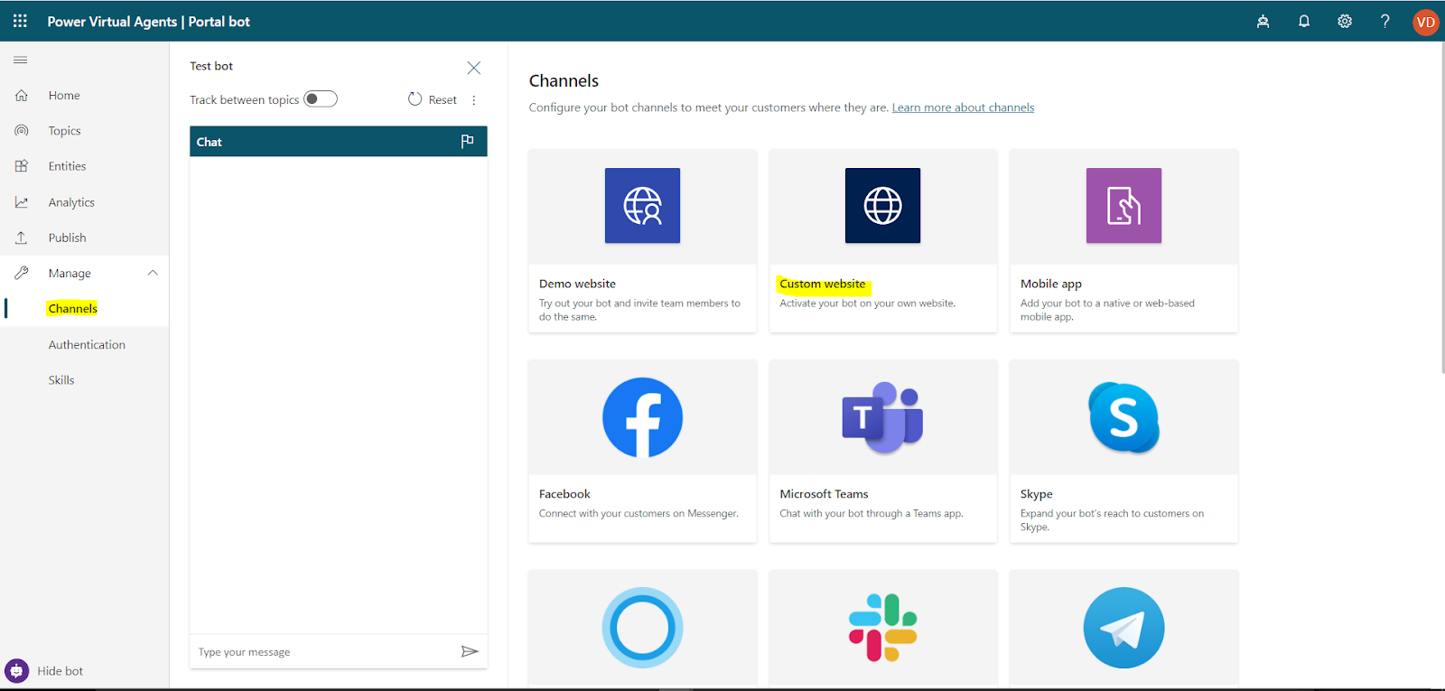
Task: Open the VD account avatar
Action: 1425,22
